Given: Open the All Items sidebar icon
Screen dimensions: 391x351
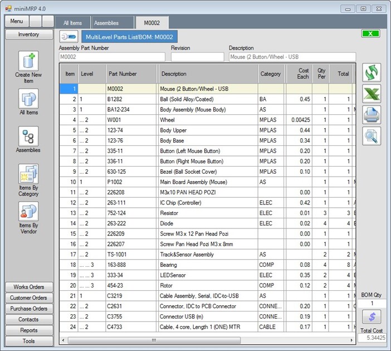Looking at the screenshot, I should click(28, 99).
